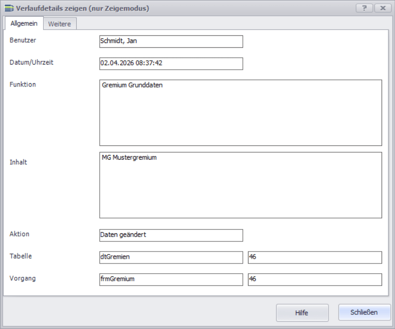
Task: Click the Inhalt label
Action: [18, 162]
